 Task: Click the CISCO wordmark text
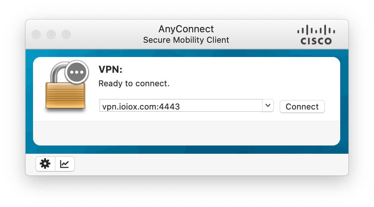point(316,41)
